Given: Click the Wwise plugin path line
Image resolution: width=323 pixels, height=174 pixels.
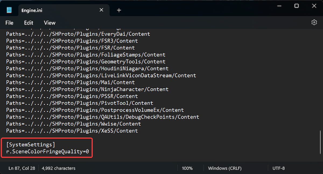Looking at the screenshot, I should pyautogui.click(x=73, y=124).
